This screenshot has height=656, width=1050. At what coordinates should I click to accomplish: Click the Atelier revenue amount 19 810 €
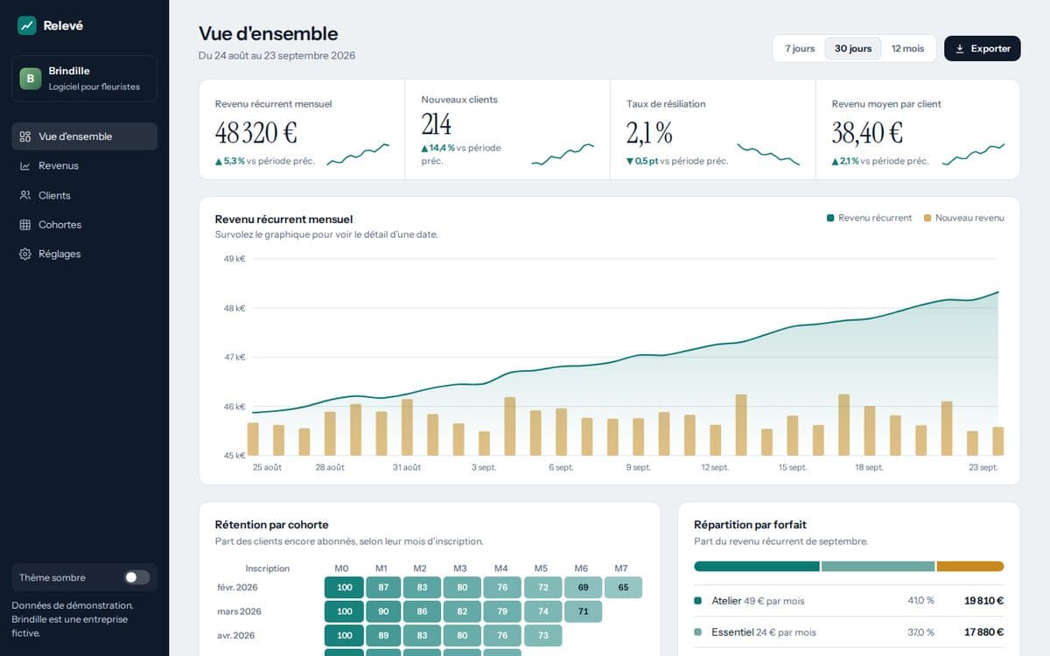(984, 601)
